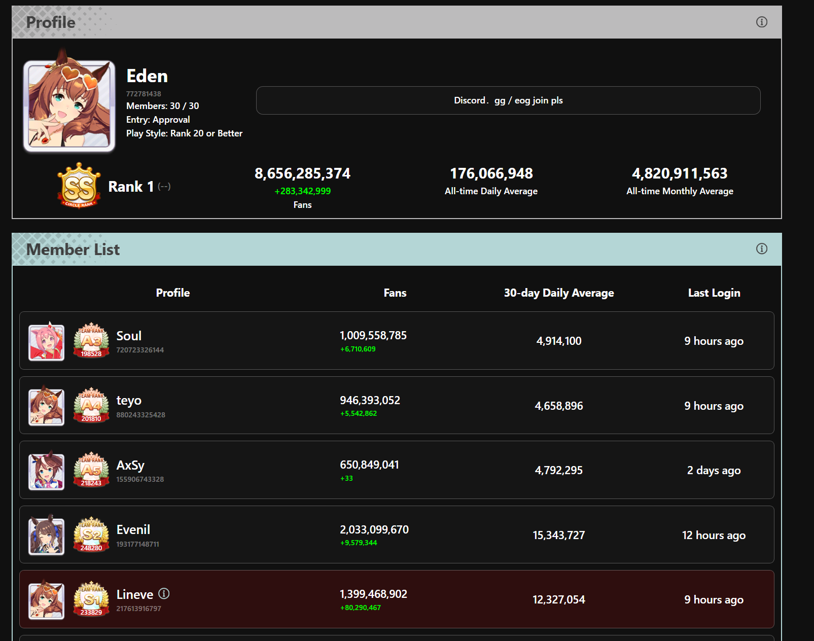Click teyo's A4 team rank badge
814x641 pixels.
(x=91, y=405)
